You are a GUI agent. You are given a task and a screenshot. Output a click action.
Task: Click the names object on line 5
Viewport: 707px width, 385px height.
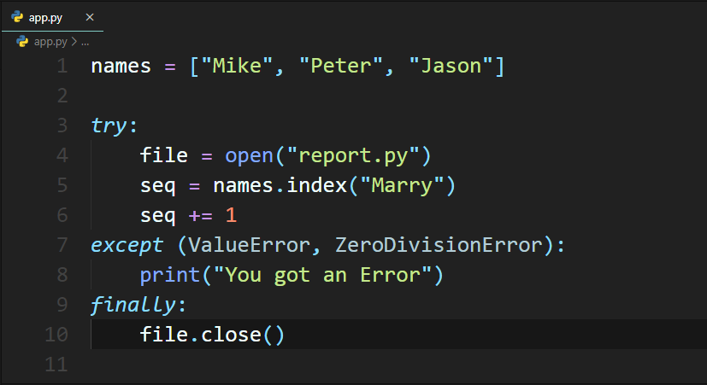tap(243, 185)
